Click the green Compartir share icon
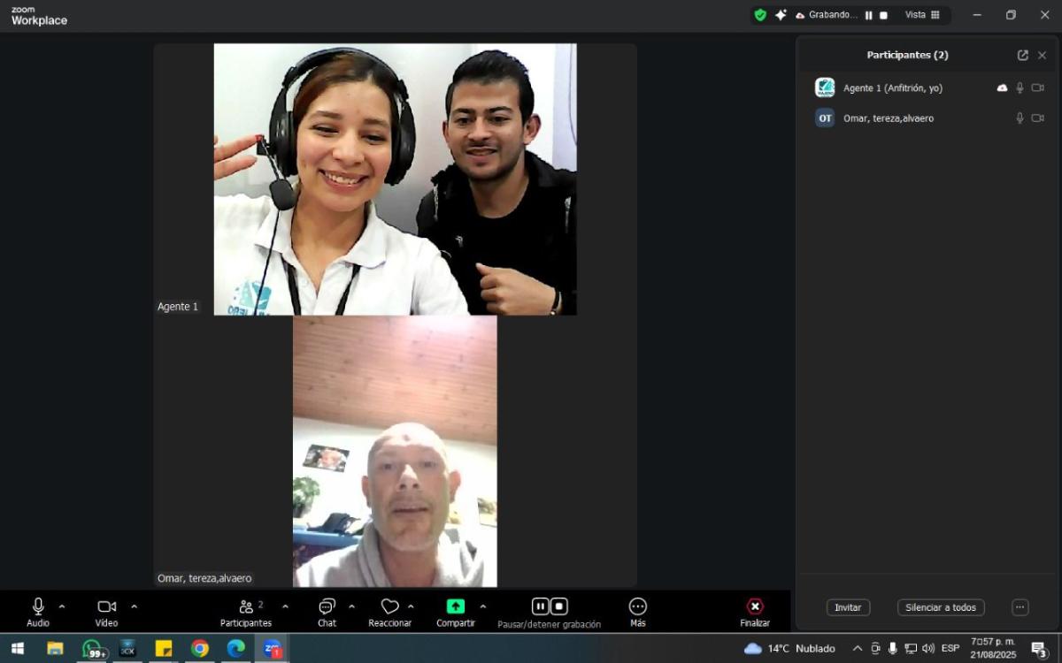 [456, 606]
